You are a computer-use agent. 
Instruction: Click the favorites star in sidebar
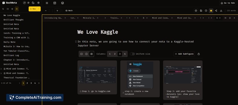[12, 9]
